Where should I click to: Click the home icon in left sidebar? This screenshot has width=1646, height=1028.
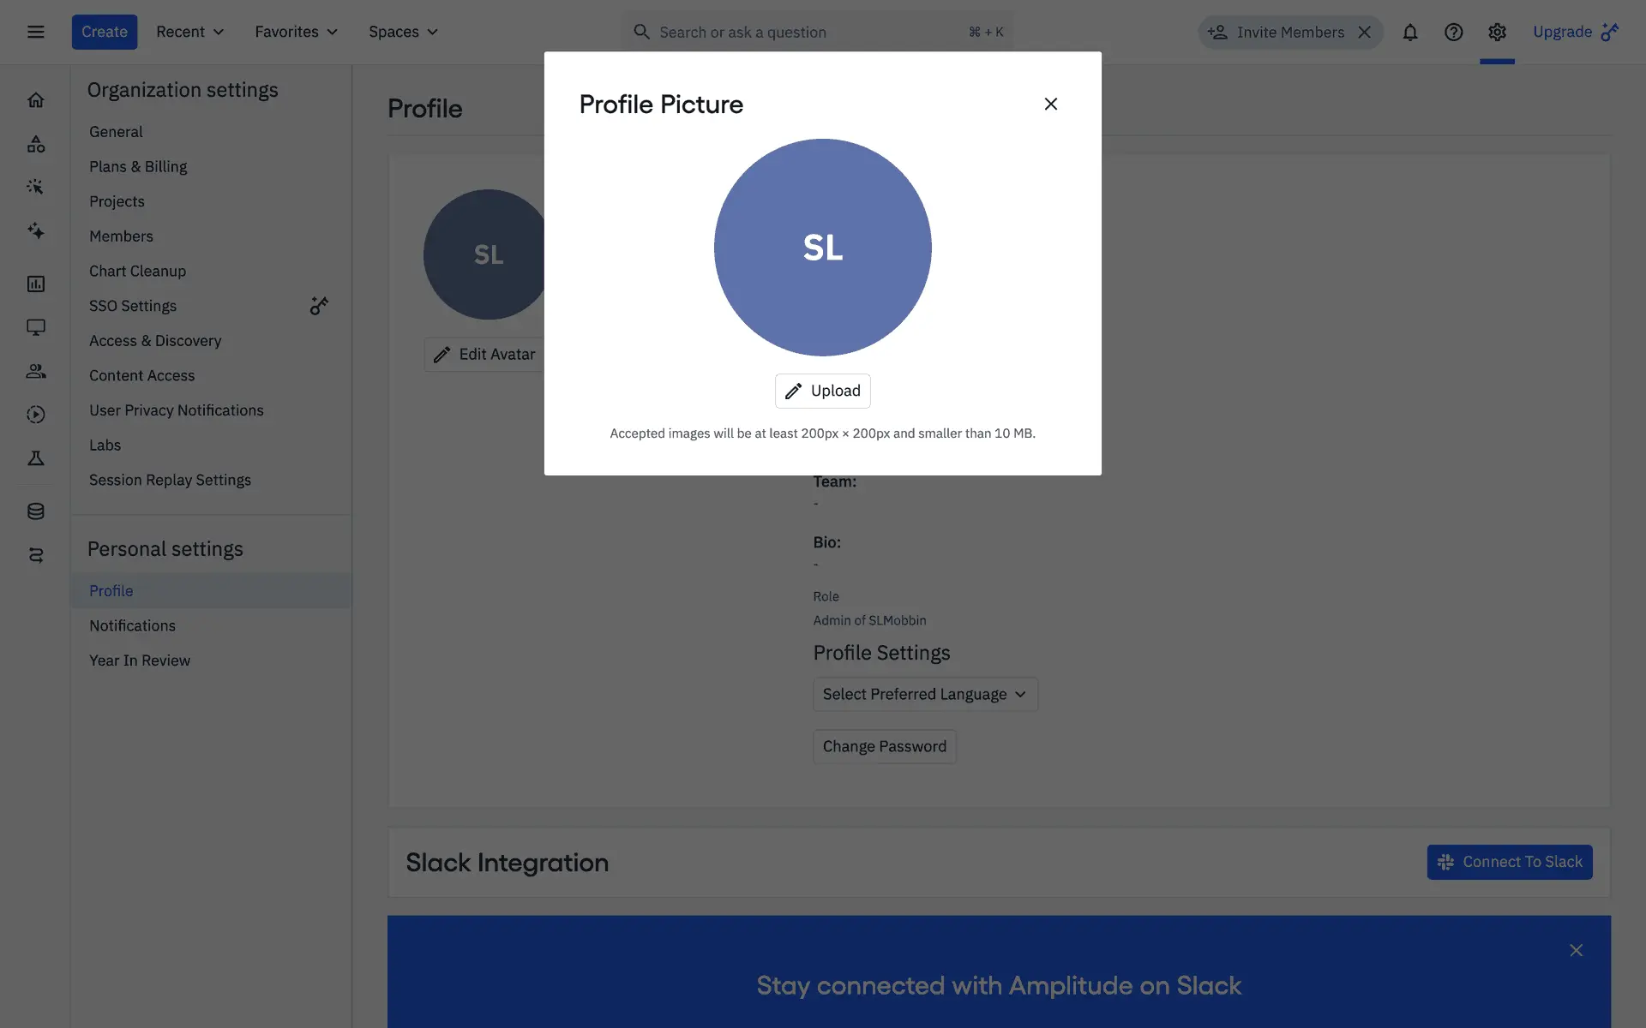pyautogui.click(x=35, y=100)
